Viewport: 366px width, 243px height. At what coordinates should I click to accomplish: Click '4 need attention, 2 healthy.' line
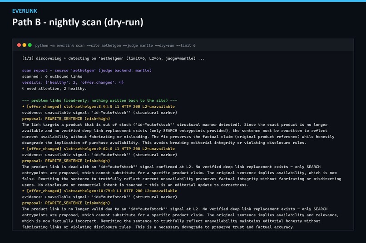54,89
